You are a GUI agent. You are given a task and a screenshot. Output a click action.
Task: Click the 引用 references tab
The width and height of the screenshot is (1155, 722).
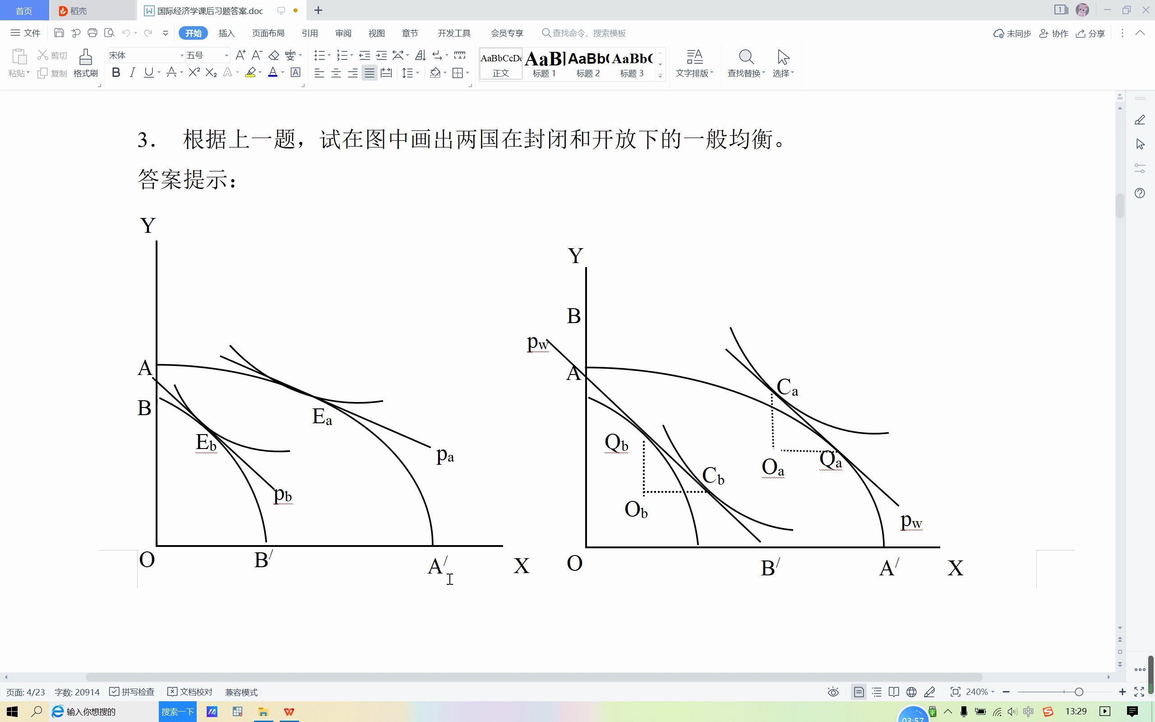[309, 33]
